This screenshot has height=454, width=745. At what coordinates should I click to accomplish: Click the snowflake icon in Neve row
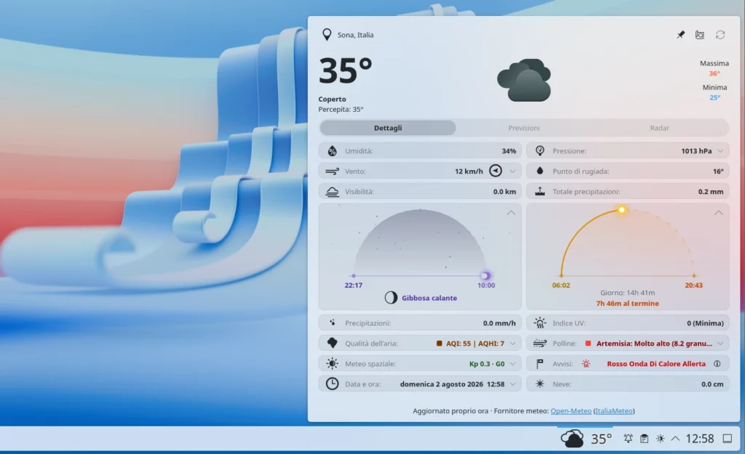pos(540,384)
